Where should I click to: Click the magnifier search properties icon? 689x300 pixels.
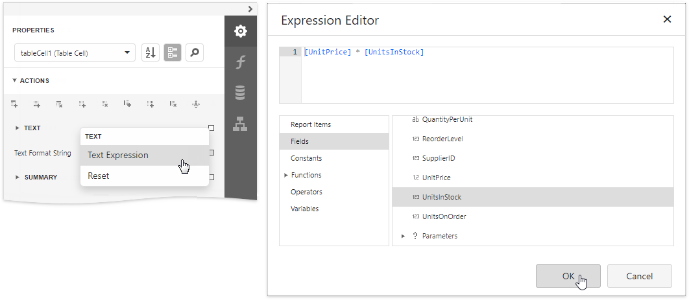[x=195, y=53]
